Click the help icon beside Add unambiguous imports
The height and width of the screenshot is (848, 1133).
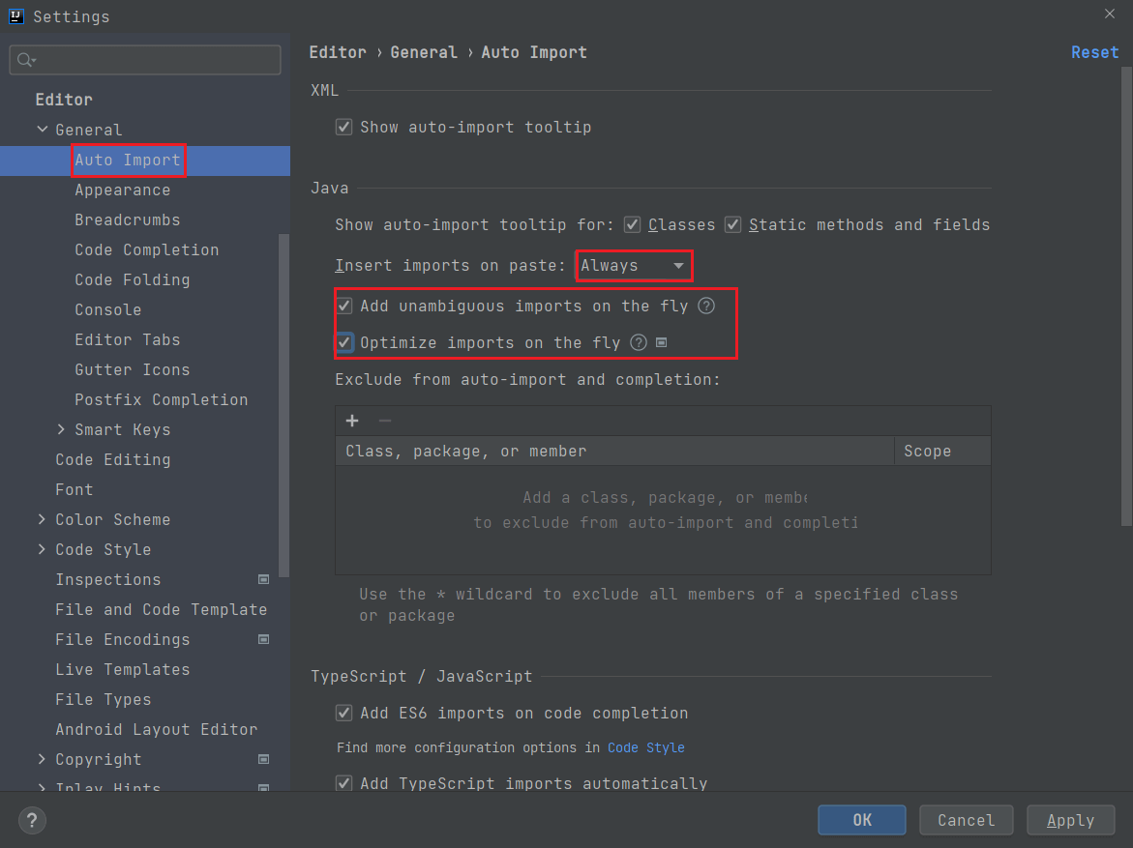pos(706,307)
